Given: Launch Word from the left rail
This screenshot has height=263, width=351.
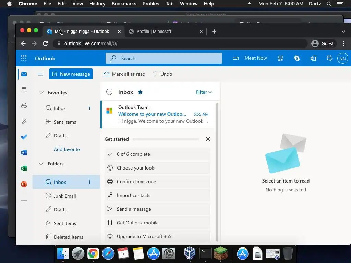Looking at the screenshot, I should [x=24, y=153].
